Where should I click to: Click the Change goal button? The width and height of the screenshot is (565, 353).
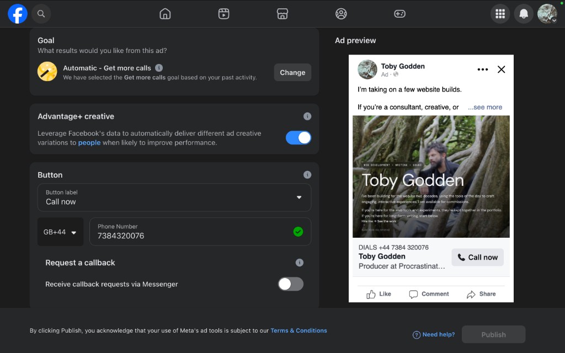[x=292, y=72]
